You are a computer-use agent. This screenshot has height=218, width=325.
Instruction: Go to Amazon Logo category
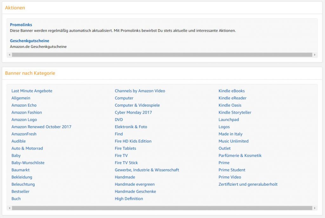[24, 120]
